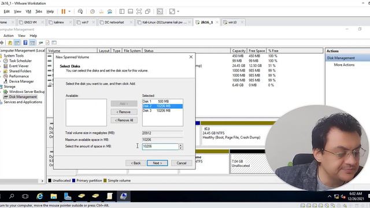The image size is (370, 208).
Task: Switch to Unity mode icon
Action: tap(148, 12)
